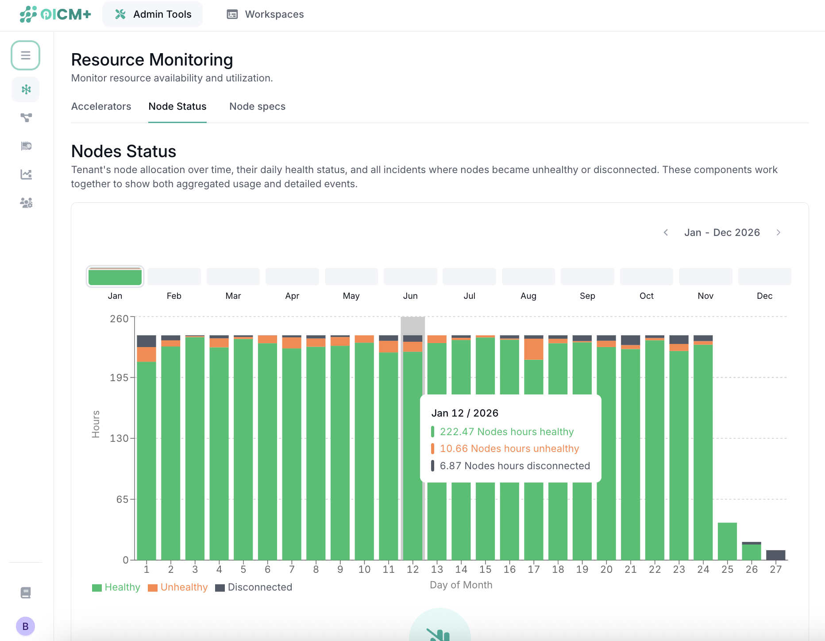
Task: Toggle the sidebar hamburger menu
Action: coord(25,55)
